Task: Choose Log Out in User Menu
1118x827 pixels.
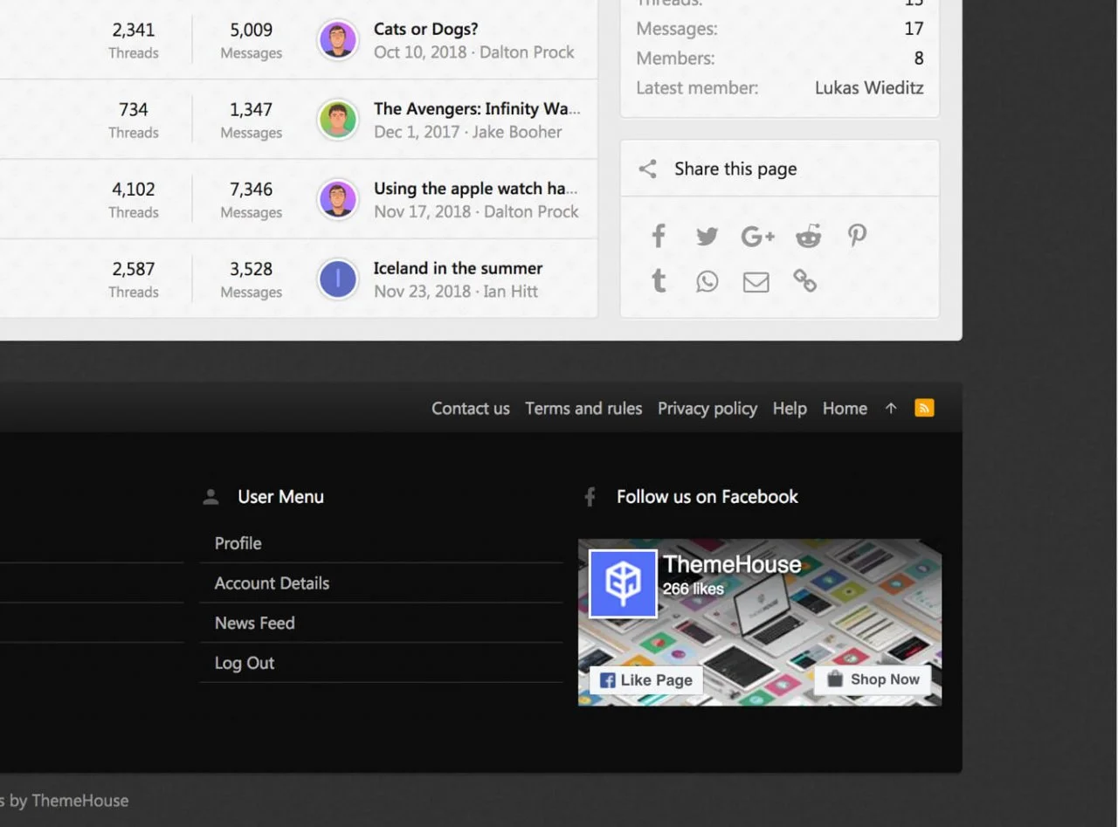Action: (245, 664)
